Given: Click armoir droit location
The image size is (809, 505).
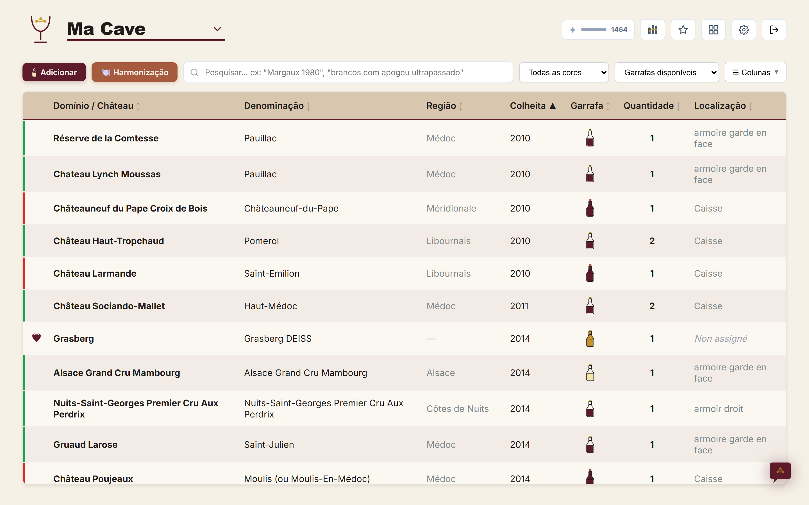Looking at the screenshot, I should click(x=718, y=408).
